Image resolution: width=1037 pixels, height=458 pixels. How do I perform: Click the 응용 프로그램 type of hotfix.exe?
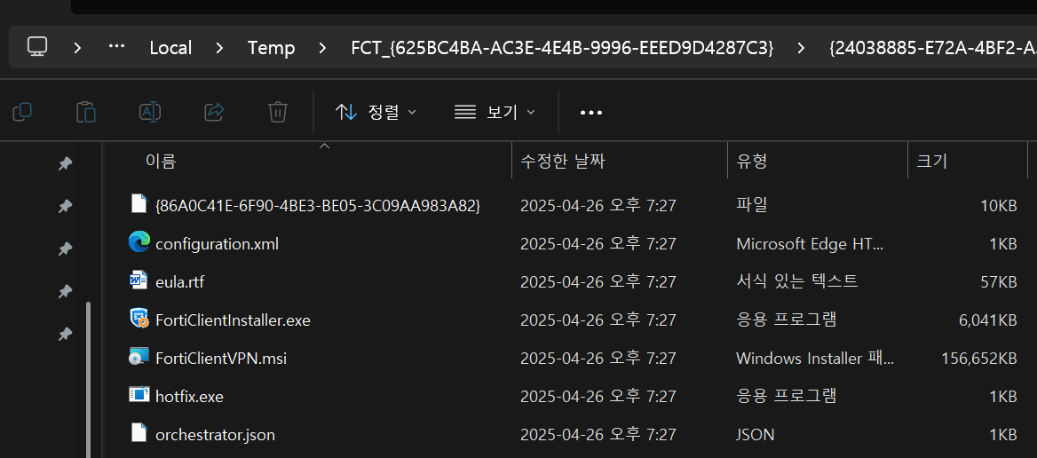tap(787, 397)
